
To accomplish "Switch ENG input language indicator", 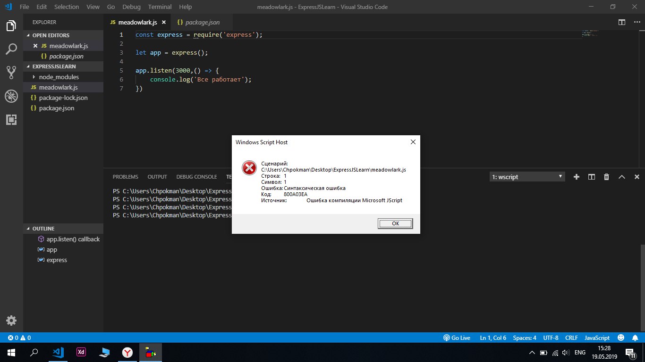I will [580, 353].
